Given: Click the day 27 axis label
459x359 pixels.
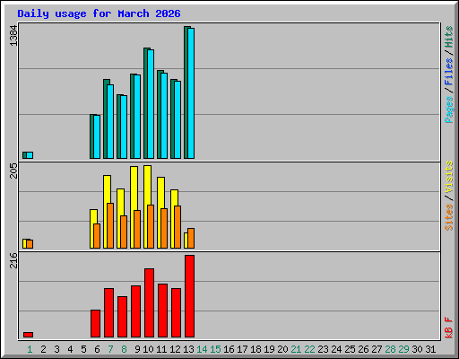Looking at the screenshot, I should pyautogui.click(x=377, y=349).
